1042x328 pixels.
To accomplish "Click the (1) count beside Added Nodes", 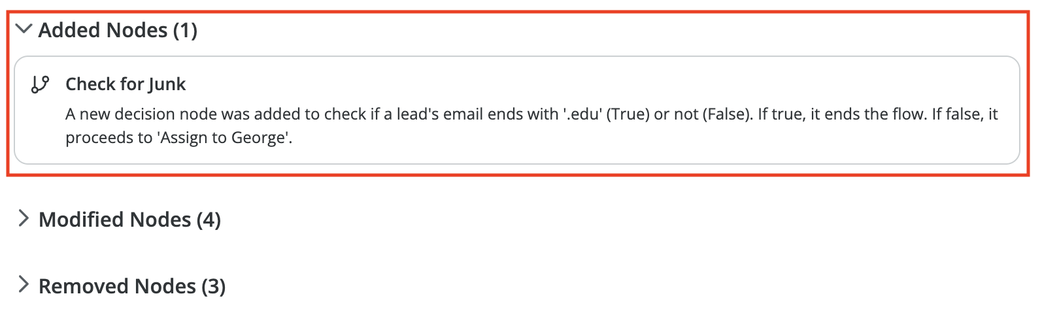I will (x=185, y=30).
